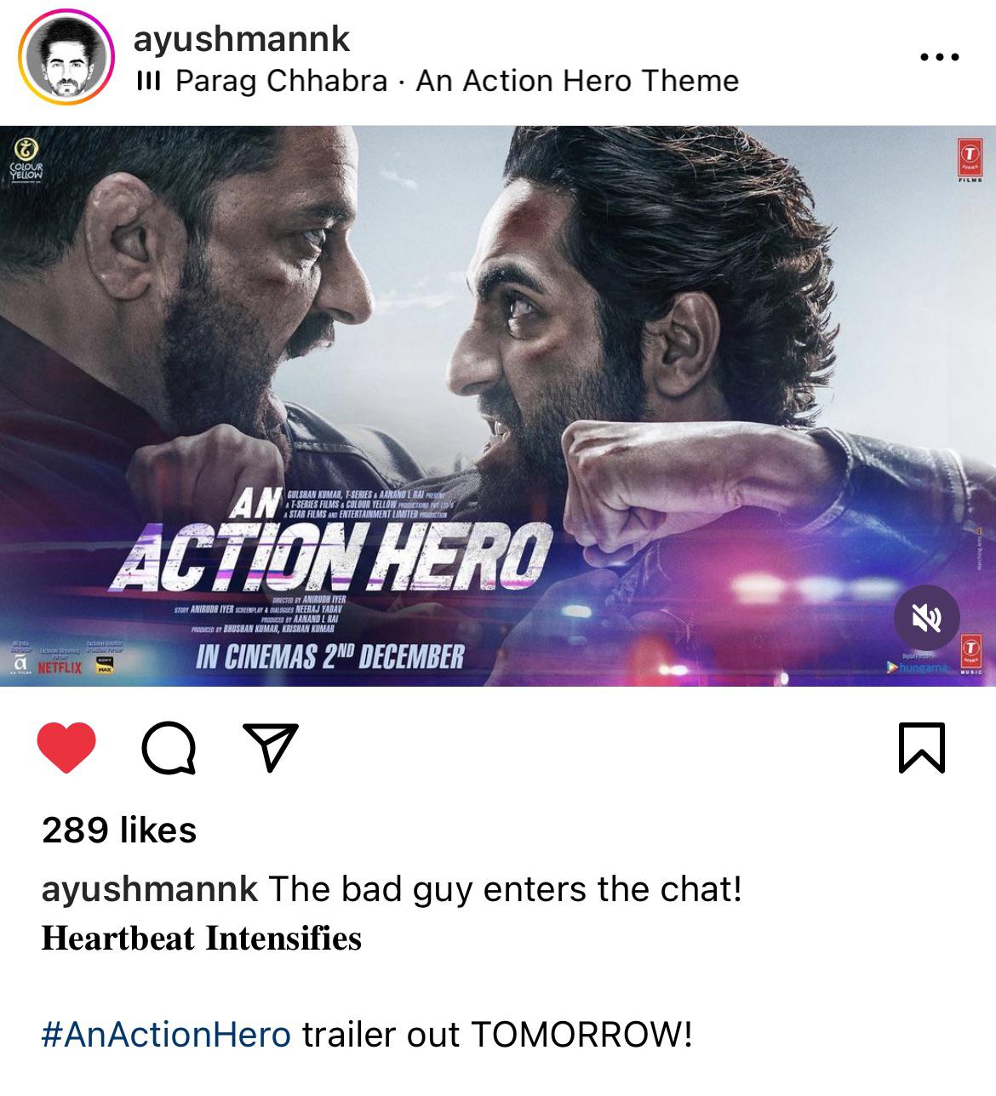Share post using paper plane icon
This screenshot has height=1096, width=996.
click(x=272, y=747)
